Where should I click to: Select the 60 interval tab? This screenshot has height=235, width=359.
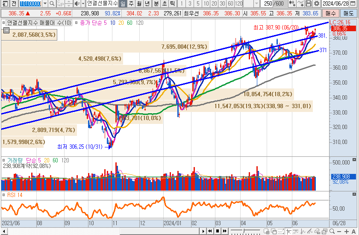pyautogui.click(x=230, y=4)
